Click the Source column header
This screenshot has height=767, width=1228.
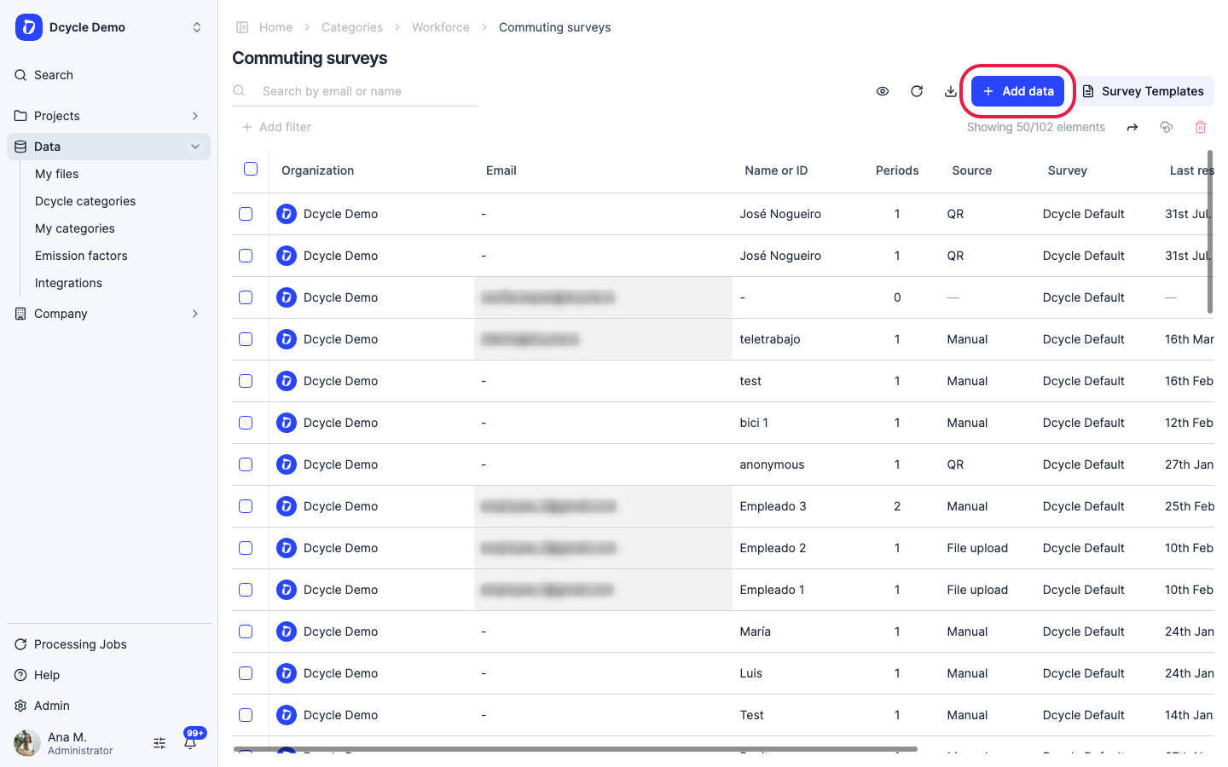coord(972,170)
